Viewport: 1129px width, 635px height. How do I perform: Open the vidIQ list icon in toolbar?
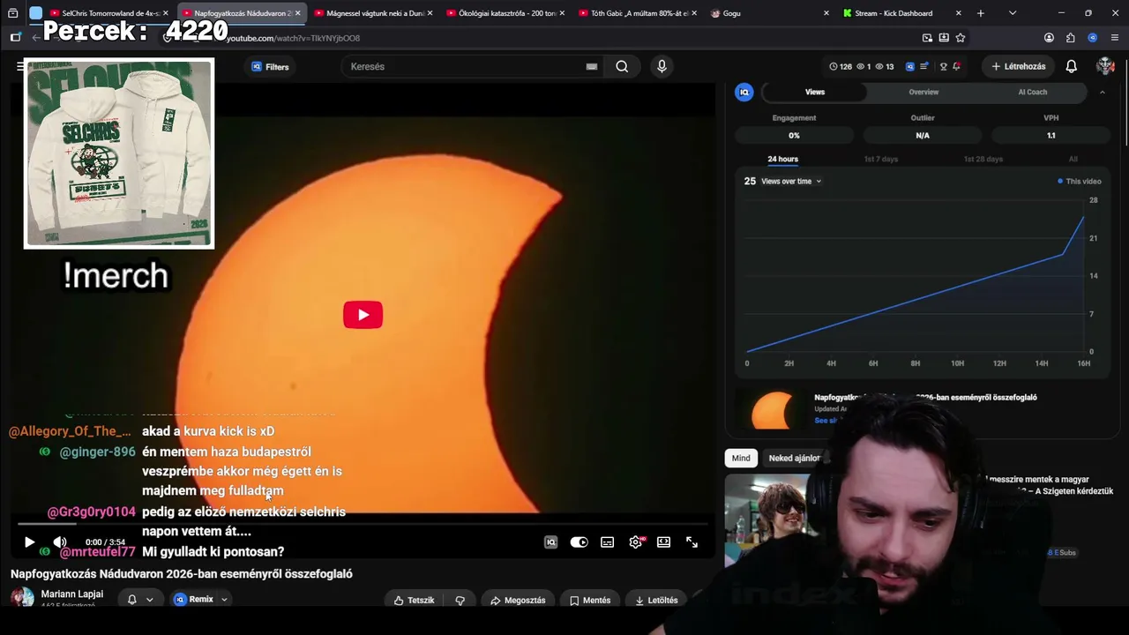(x=924, y=66)
